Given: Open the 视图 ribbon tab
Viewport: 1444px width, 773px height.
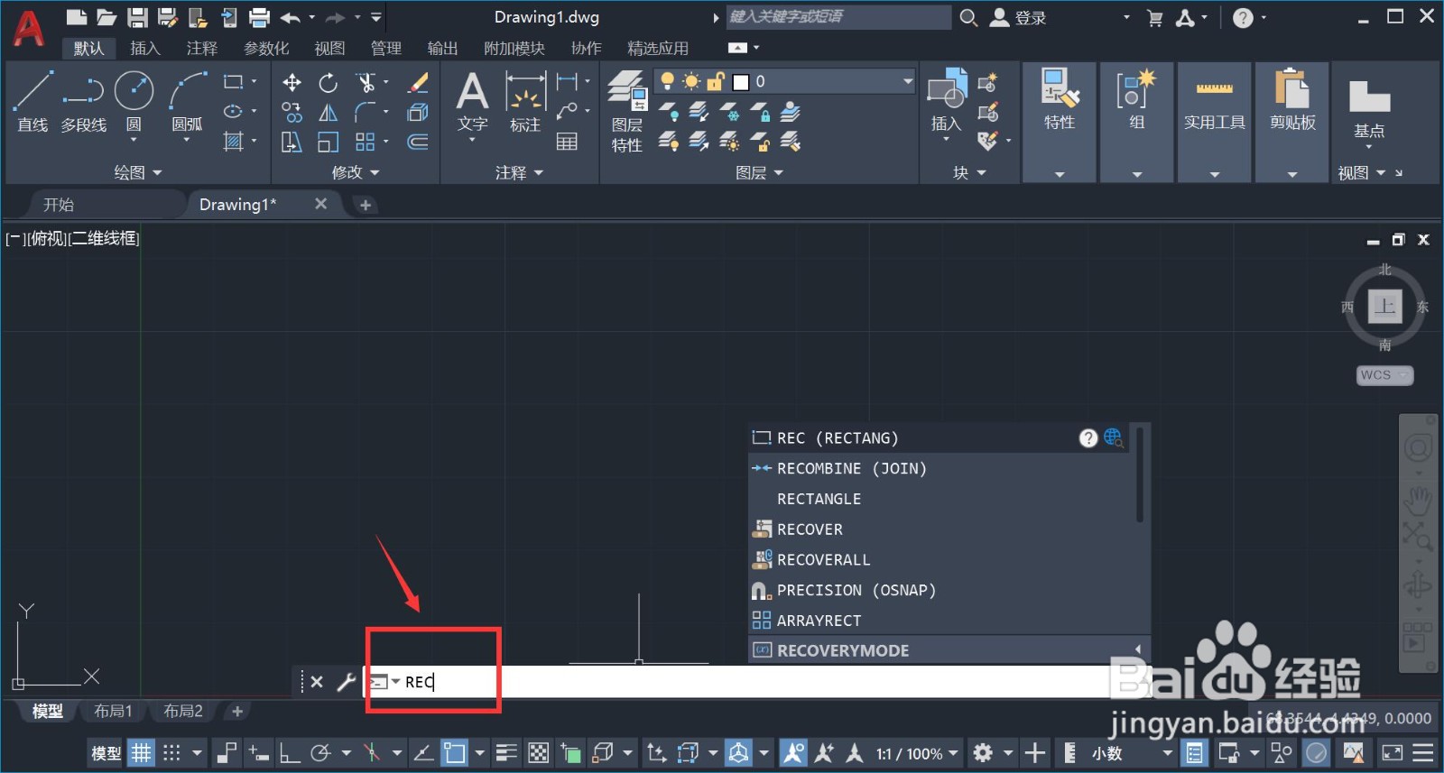Looking at the screenshot, I should click(x=329, y=49).
